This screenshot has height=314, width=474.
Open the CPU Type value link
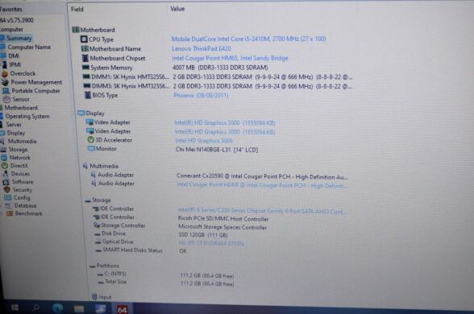click(x=248, y=39)
